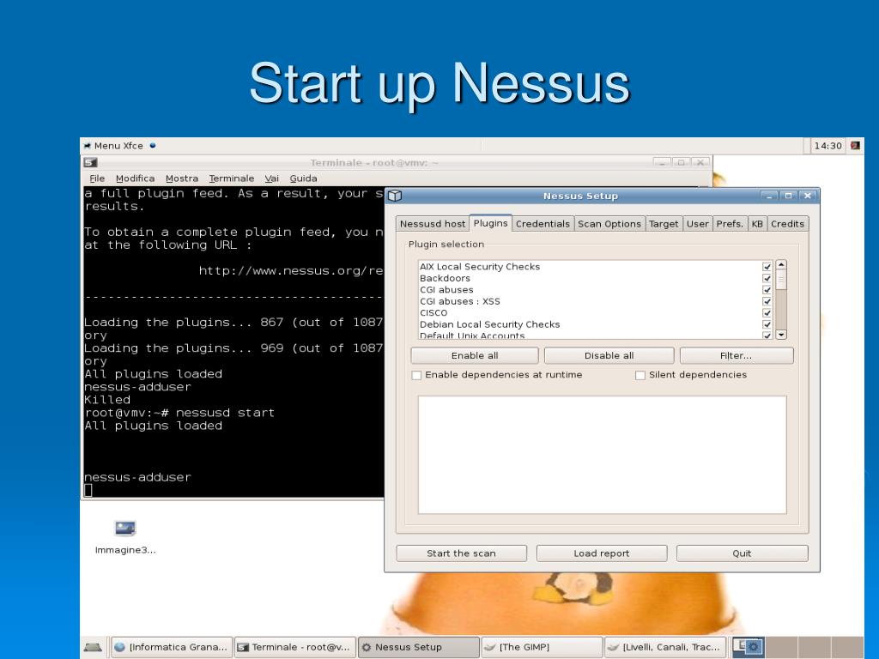The image size is (879, 659).
Task: Switch to the User tab
Action: [x=697, y=224]
